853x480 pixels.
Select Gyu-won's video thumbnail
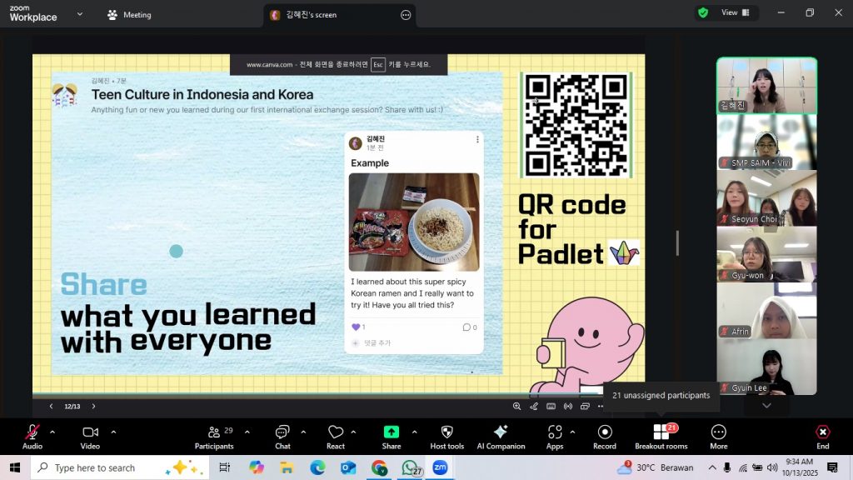(766, 254)
